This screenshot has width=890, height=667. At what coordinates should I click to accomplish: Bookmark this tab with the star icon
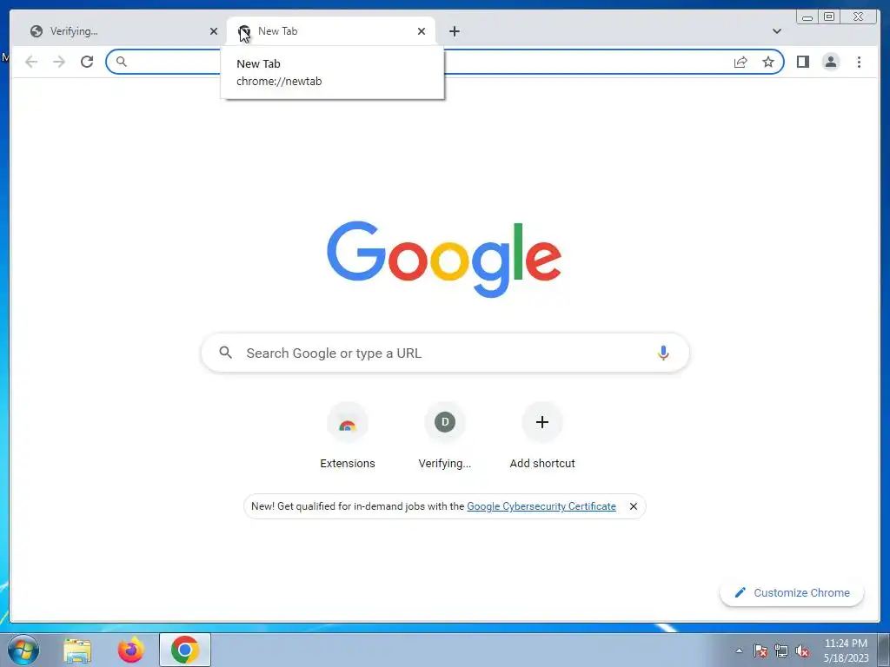(768, 62)
